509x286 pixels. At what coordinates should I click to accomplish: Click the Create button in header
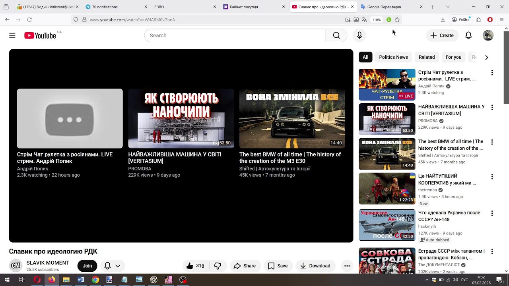point(442,35)
